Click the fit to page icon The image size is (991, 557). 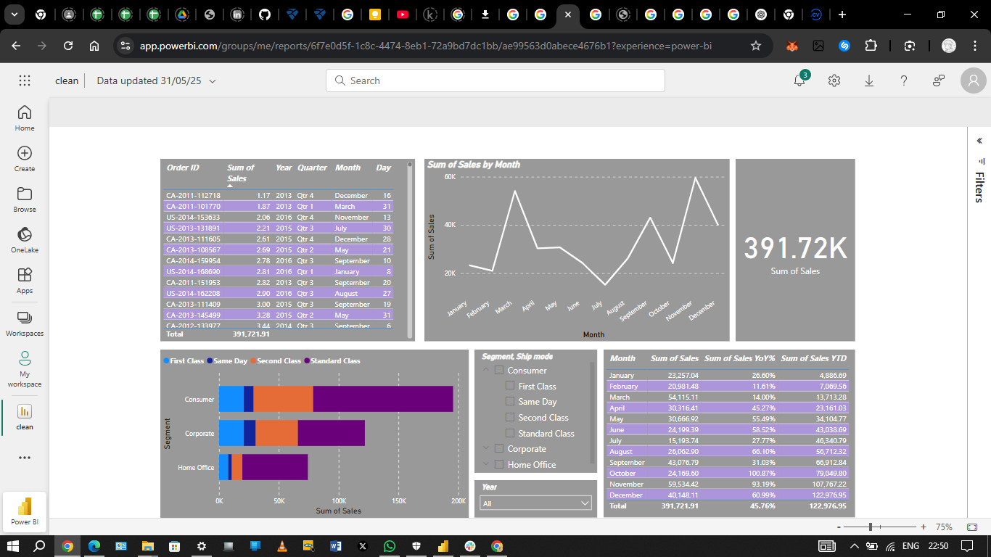[971, 527]
